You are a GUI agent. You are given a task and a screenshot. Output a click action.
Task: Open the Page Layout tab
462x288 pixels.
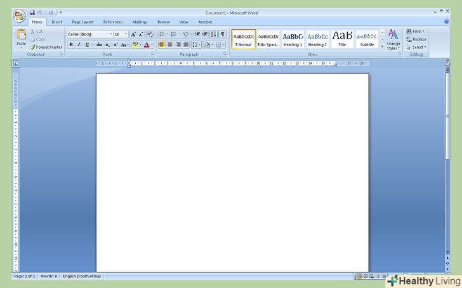(x=82, y=22)
